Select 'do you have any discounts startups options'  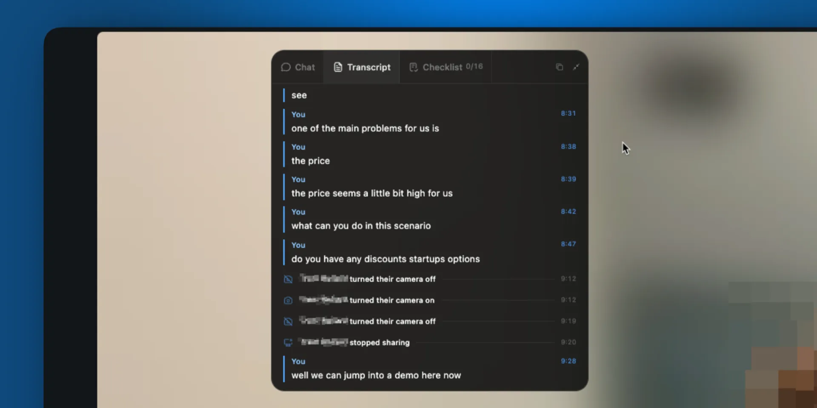tap(386, 259)
